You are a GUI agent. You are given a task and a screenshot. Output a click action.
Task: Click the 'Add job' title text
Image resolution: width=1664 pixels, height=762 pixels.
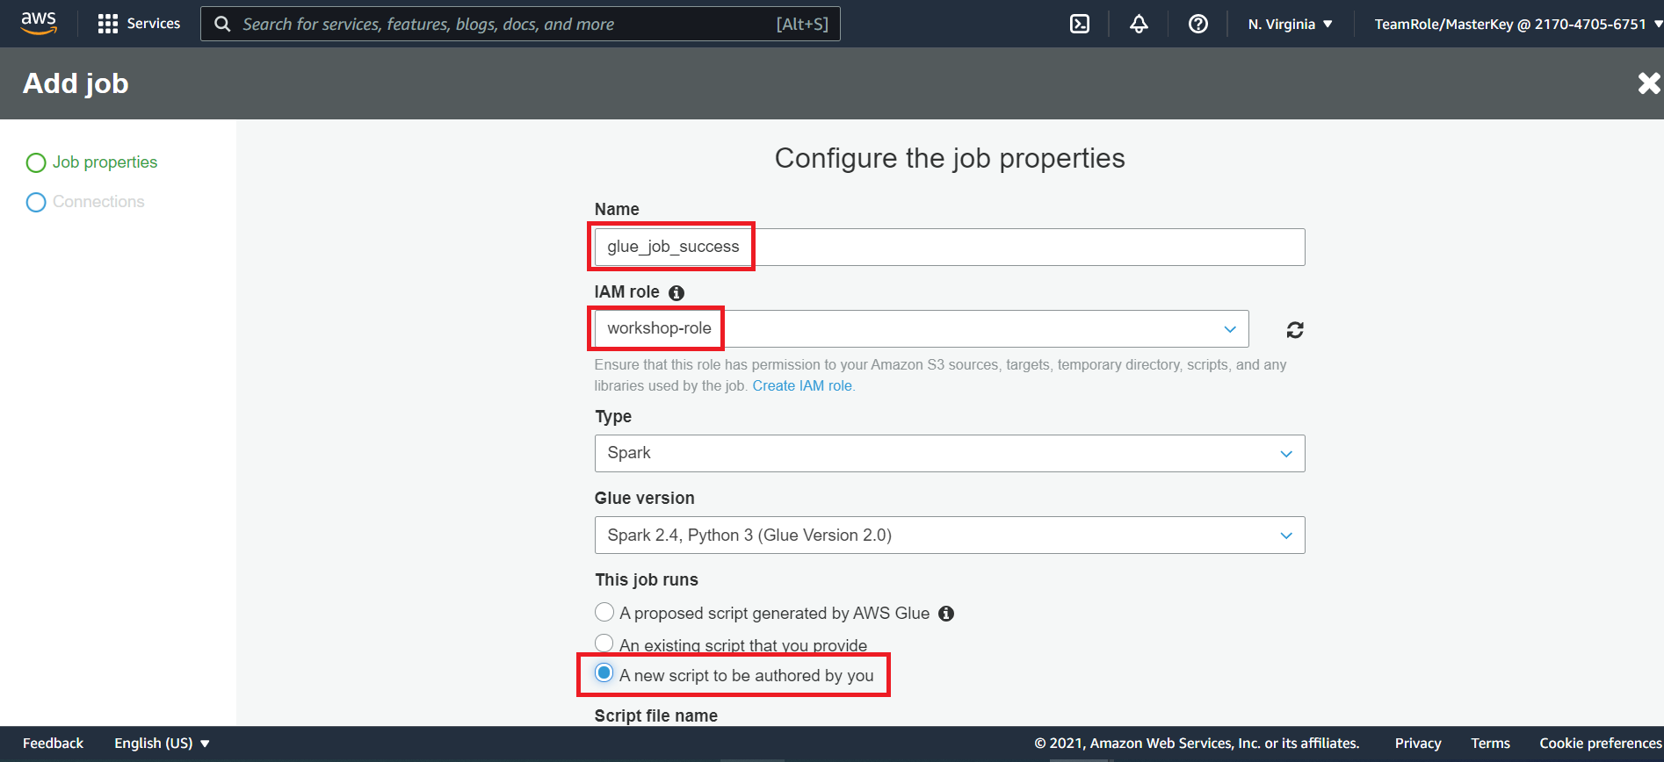76,83
